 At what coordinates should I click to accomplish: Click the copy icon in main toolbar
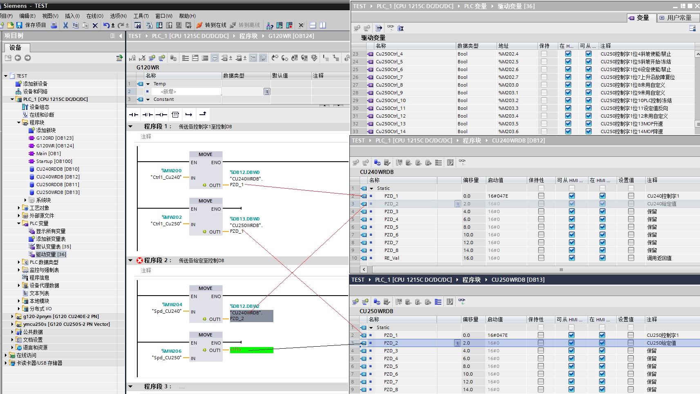point(75,25)
